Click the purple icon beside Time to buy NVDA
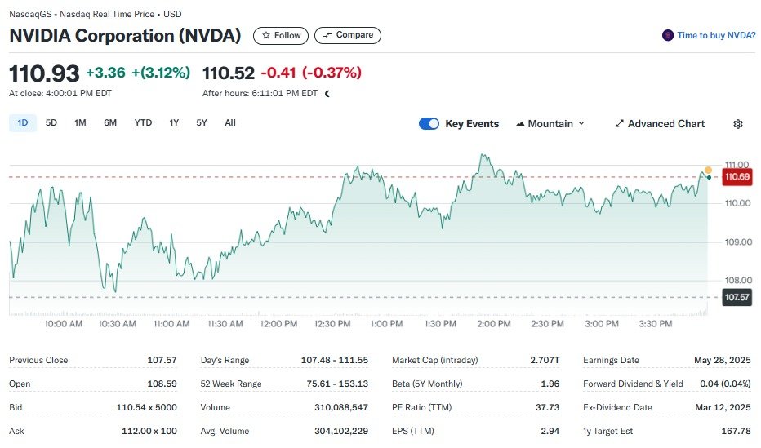 coord(668,36)
